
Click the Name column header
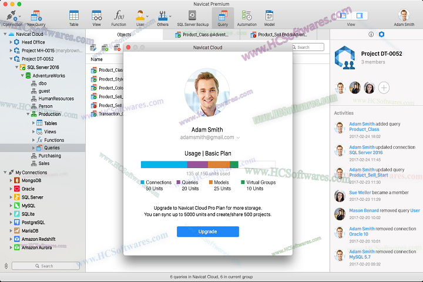(96, 59)
